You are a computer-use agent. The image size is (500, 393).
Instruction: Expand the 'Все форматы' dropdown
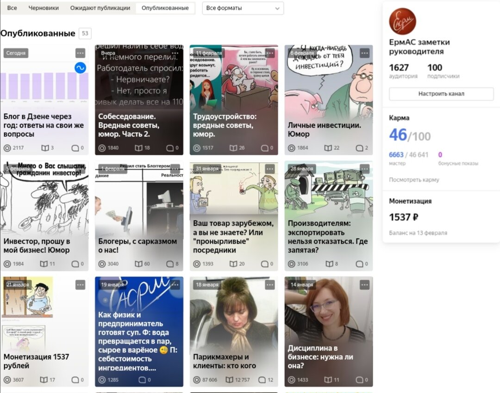tap(243, 8)
